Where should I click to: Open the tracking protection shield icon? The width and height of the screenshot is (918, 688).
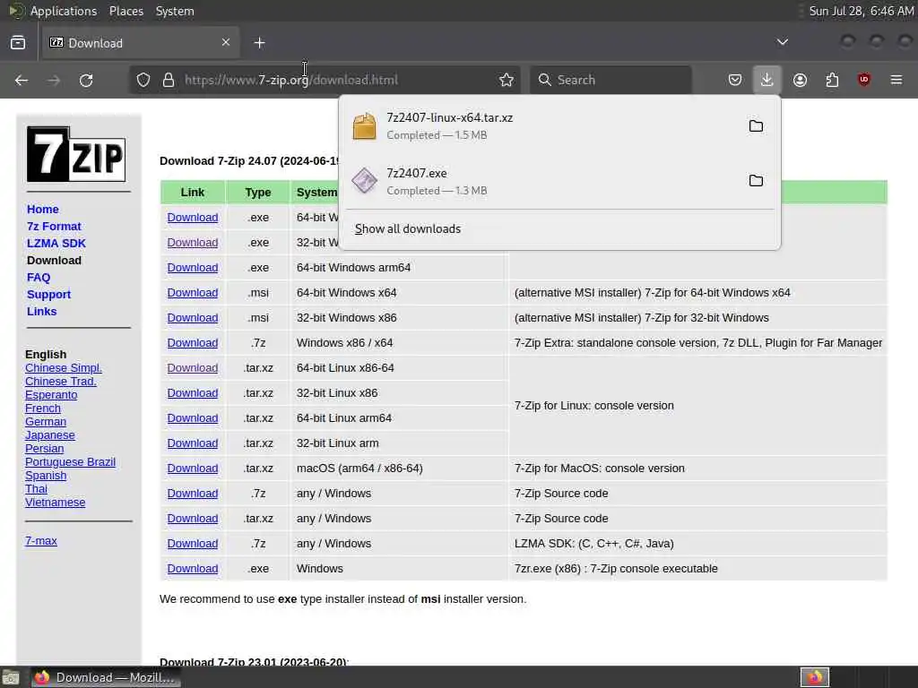click(143, 80)
